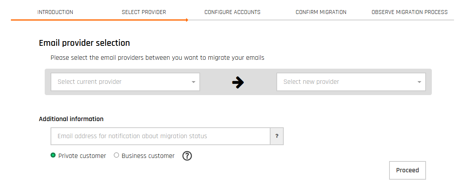The height and width of the screenshot is (182, 461).
Task: Click the right arrow between provider dropdowns
Action: 238,82
